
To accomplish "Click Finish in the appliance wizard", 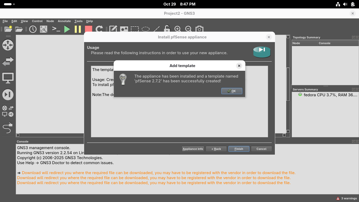I will click(x=239, y=149).
